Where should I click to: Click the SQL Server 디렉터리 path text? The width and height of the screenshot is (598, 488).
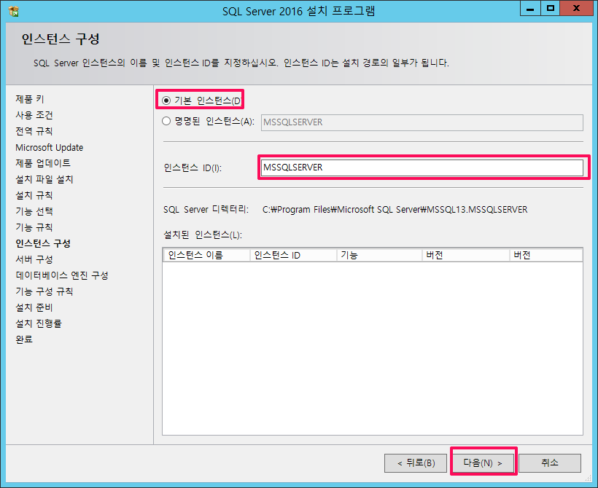pyautogui.click(x=395, y=210)
